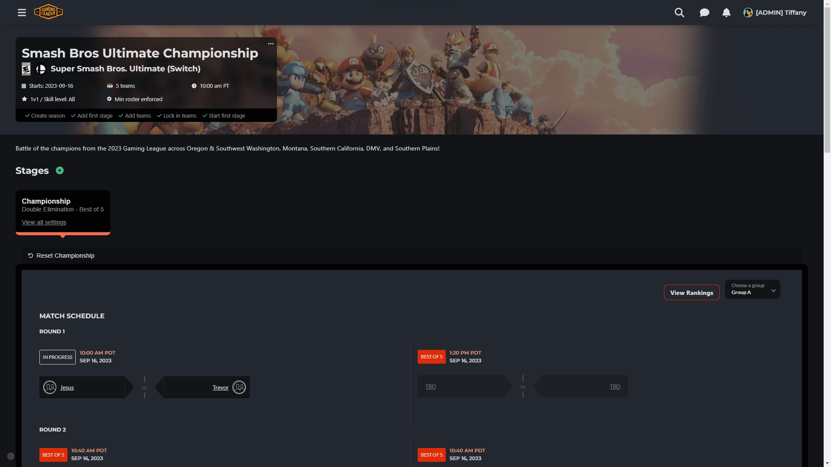Click the View Rankings button
The width and height of the screenshot is (831, 467).
[x=692, y=292]
